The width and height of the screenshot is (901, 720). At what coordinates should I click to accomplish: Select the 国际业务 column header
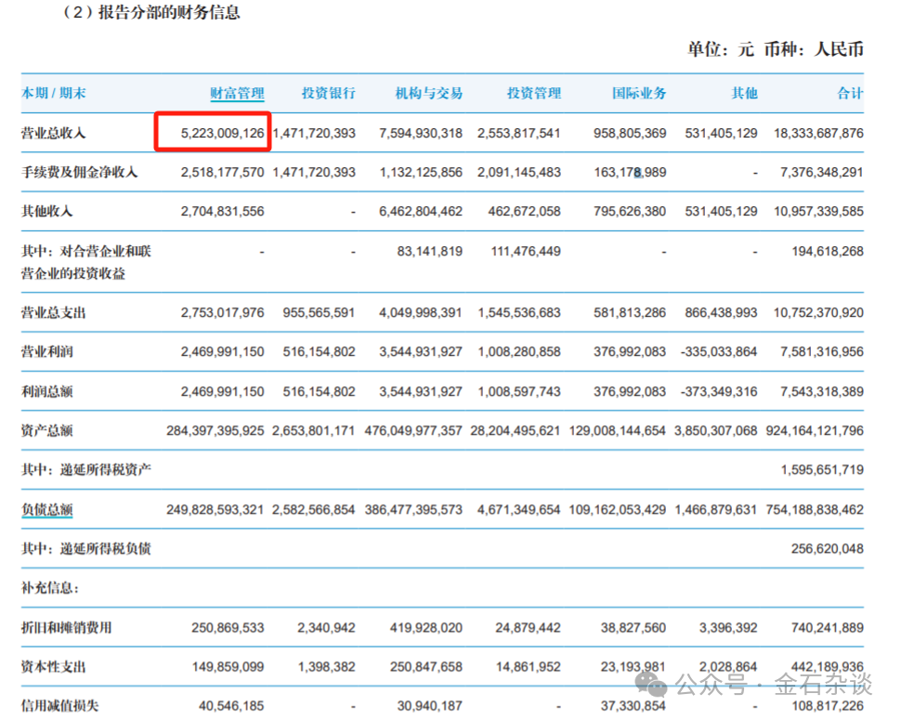639,93
